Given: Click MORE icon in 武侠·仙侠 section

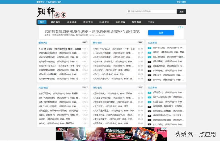Looking at the screenshot, I should pos(85,87).
